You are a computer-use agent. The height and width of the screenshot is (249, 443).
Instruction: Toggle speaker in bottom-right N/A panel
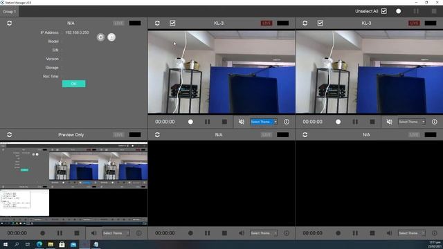coord(389,233)
